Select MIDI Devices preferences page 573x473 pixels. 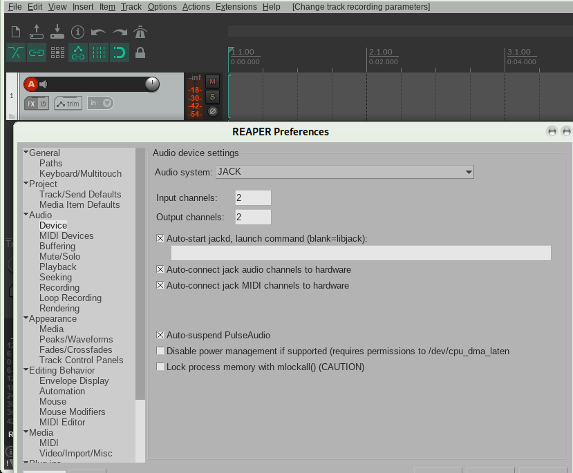coord(66,235)
